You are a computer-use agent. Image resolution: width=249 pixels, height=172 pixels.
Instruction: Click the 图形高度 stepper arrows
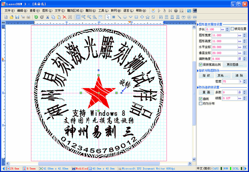pos(245,41)
